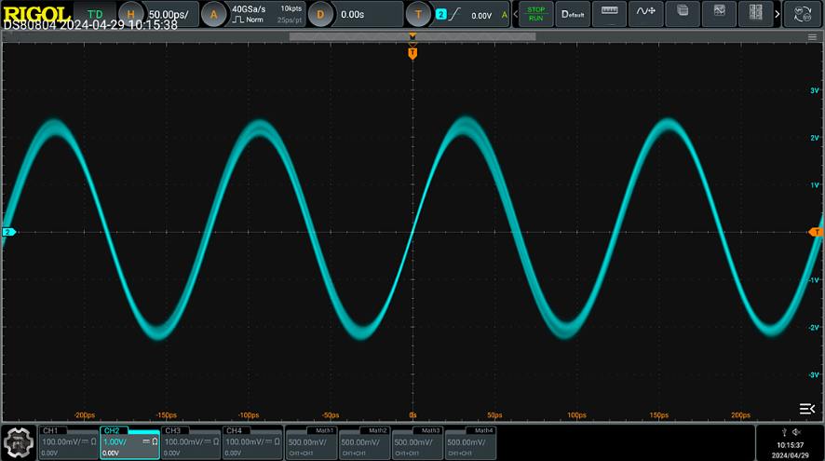Click the 50.00ps/ timebase value

click(x=169, y=15)
